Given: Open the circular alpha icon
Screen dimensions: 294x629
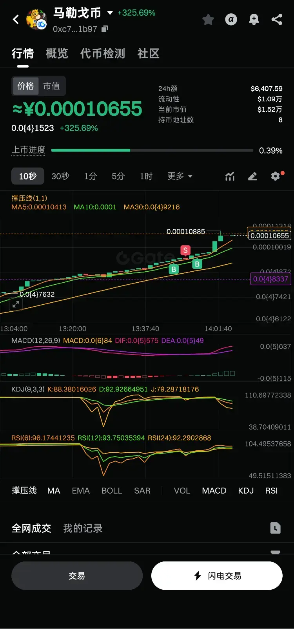Looking at the screenshot, I should click(x=231, y=19).
